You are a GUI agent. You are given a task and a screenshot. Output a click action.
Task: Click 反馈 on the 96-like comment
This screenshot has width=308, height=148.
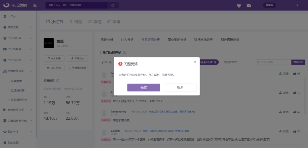point(284,74)
